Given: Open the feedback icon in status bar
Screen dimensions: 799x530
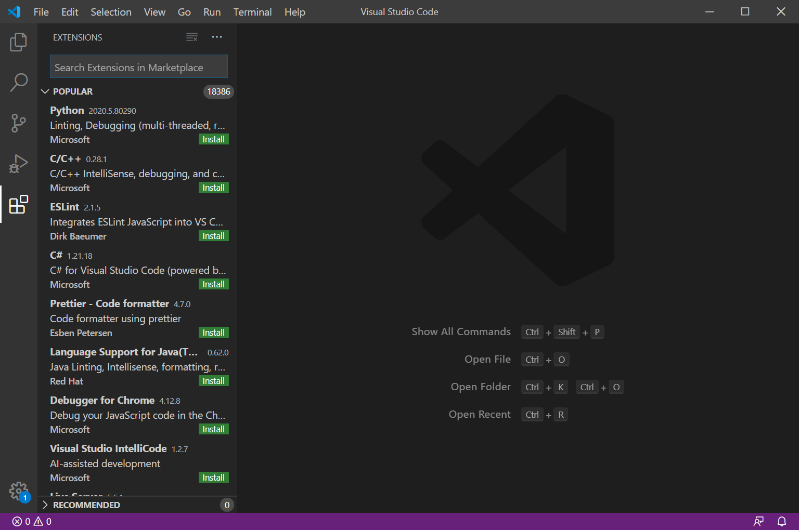Looking at the screenshot, I should [759, 521].
